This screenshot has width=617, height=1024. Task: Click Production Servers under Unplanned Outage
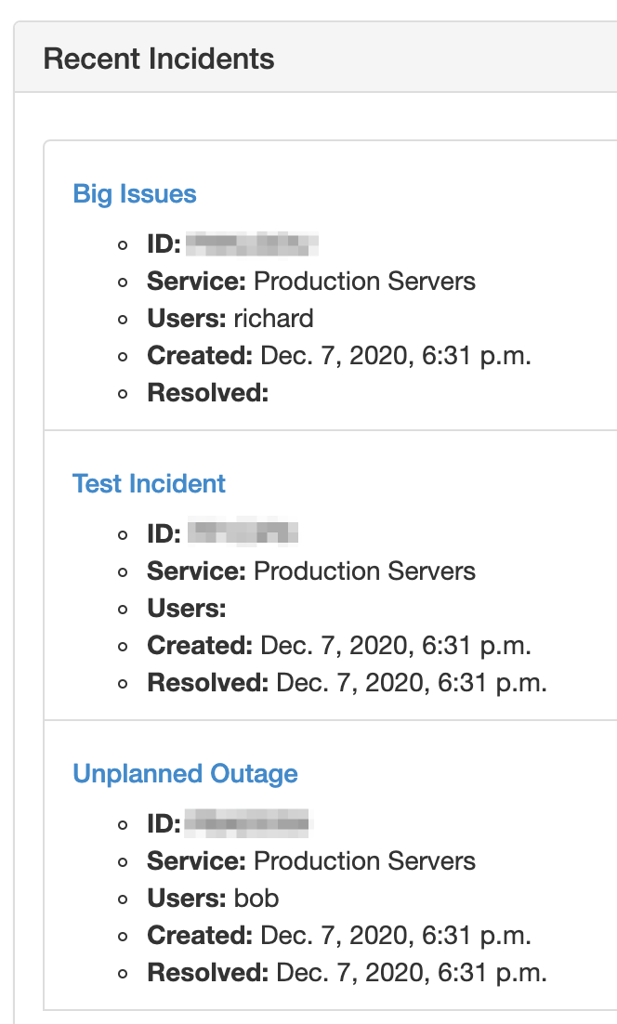tap(364, 861)
